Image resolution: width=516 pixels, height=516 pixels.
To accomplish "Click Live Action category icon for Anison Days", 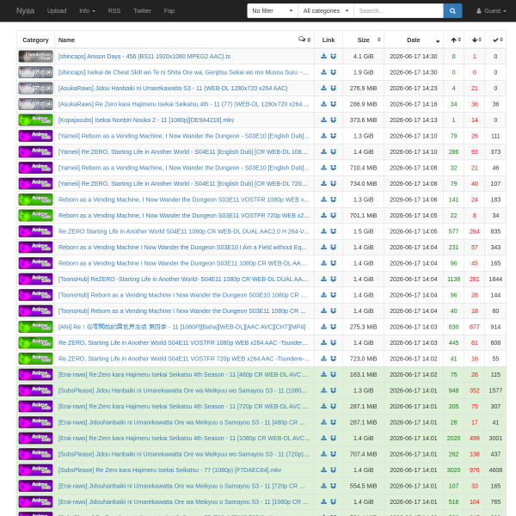I will point(35,56).
